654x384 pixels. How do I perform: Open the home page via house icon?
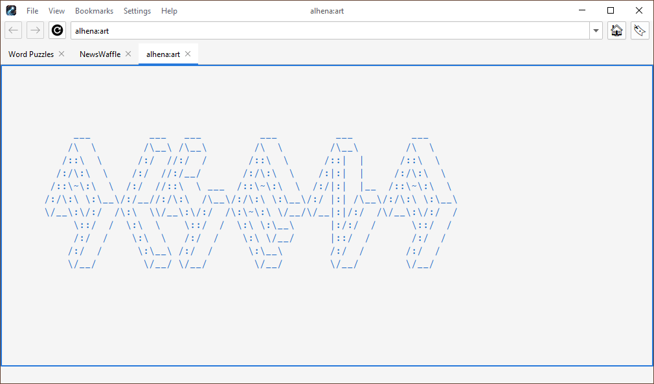pos(616,30)
